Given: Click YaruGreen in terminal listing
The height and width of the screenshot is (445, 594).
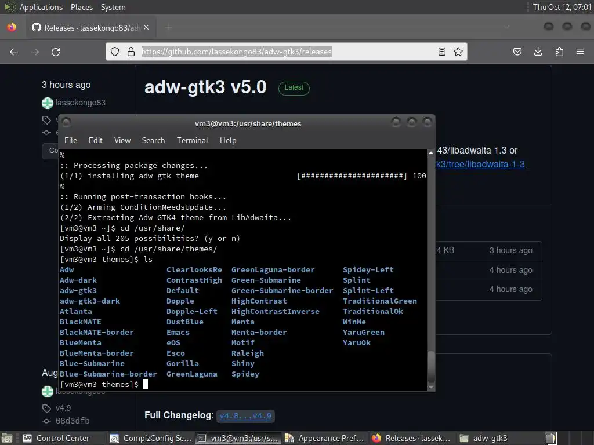Looking at the screenshot, I should click(364, 332).
